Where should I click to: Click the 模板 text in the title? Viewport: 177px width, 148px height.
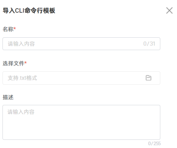point(49,11)
